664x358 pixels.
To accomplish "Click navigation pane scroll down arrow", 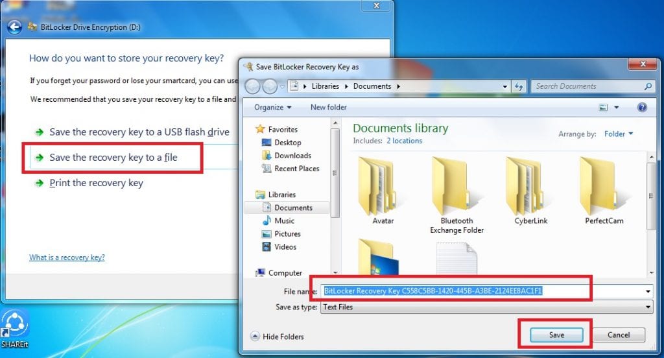I will (335, 272).
